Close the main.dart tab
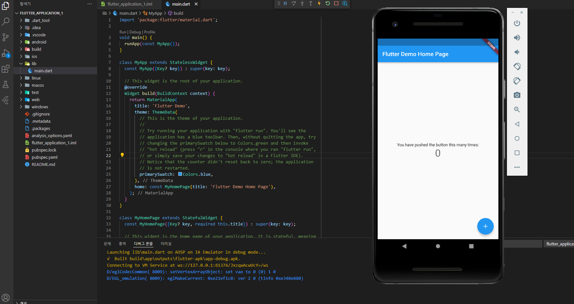The width and height of the screenshot is (574, 304). [x=196, y=4]
